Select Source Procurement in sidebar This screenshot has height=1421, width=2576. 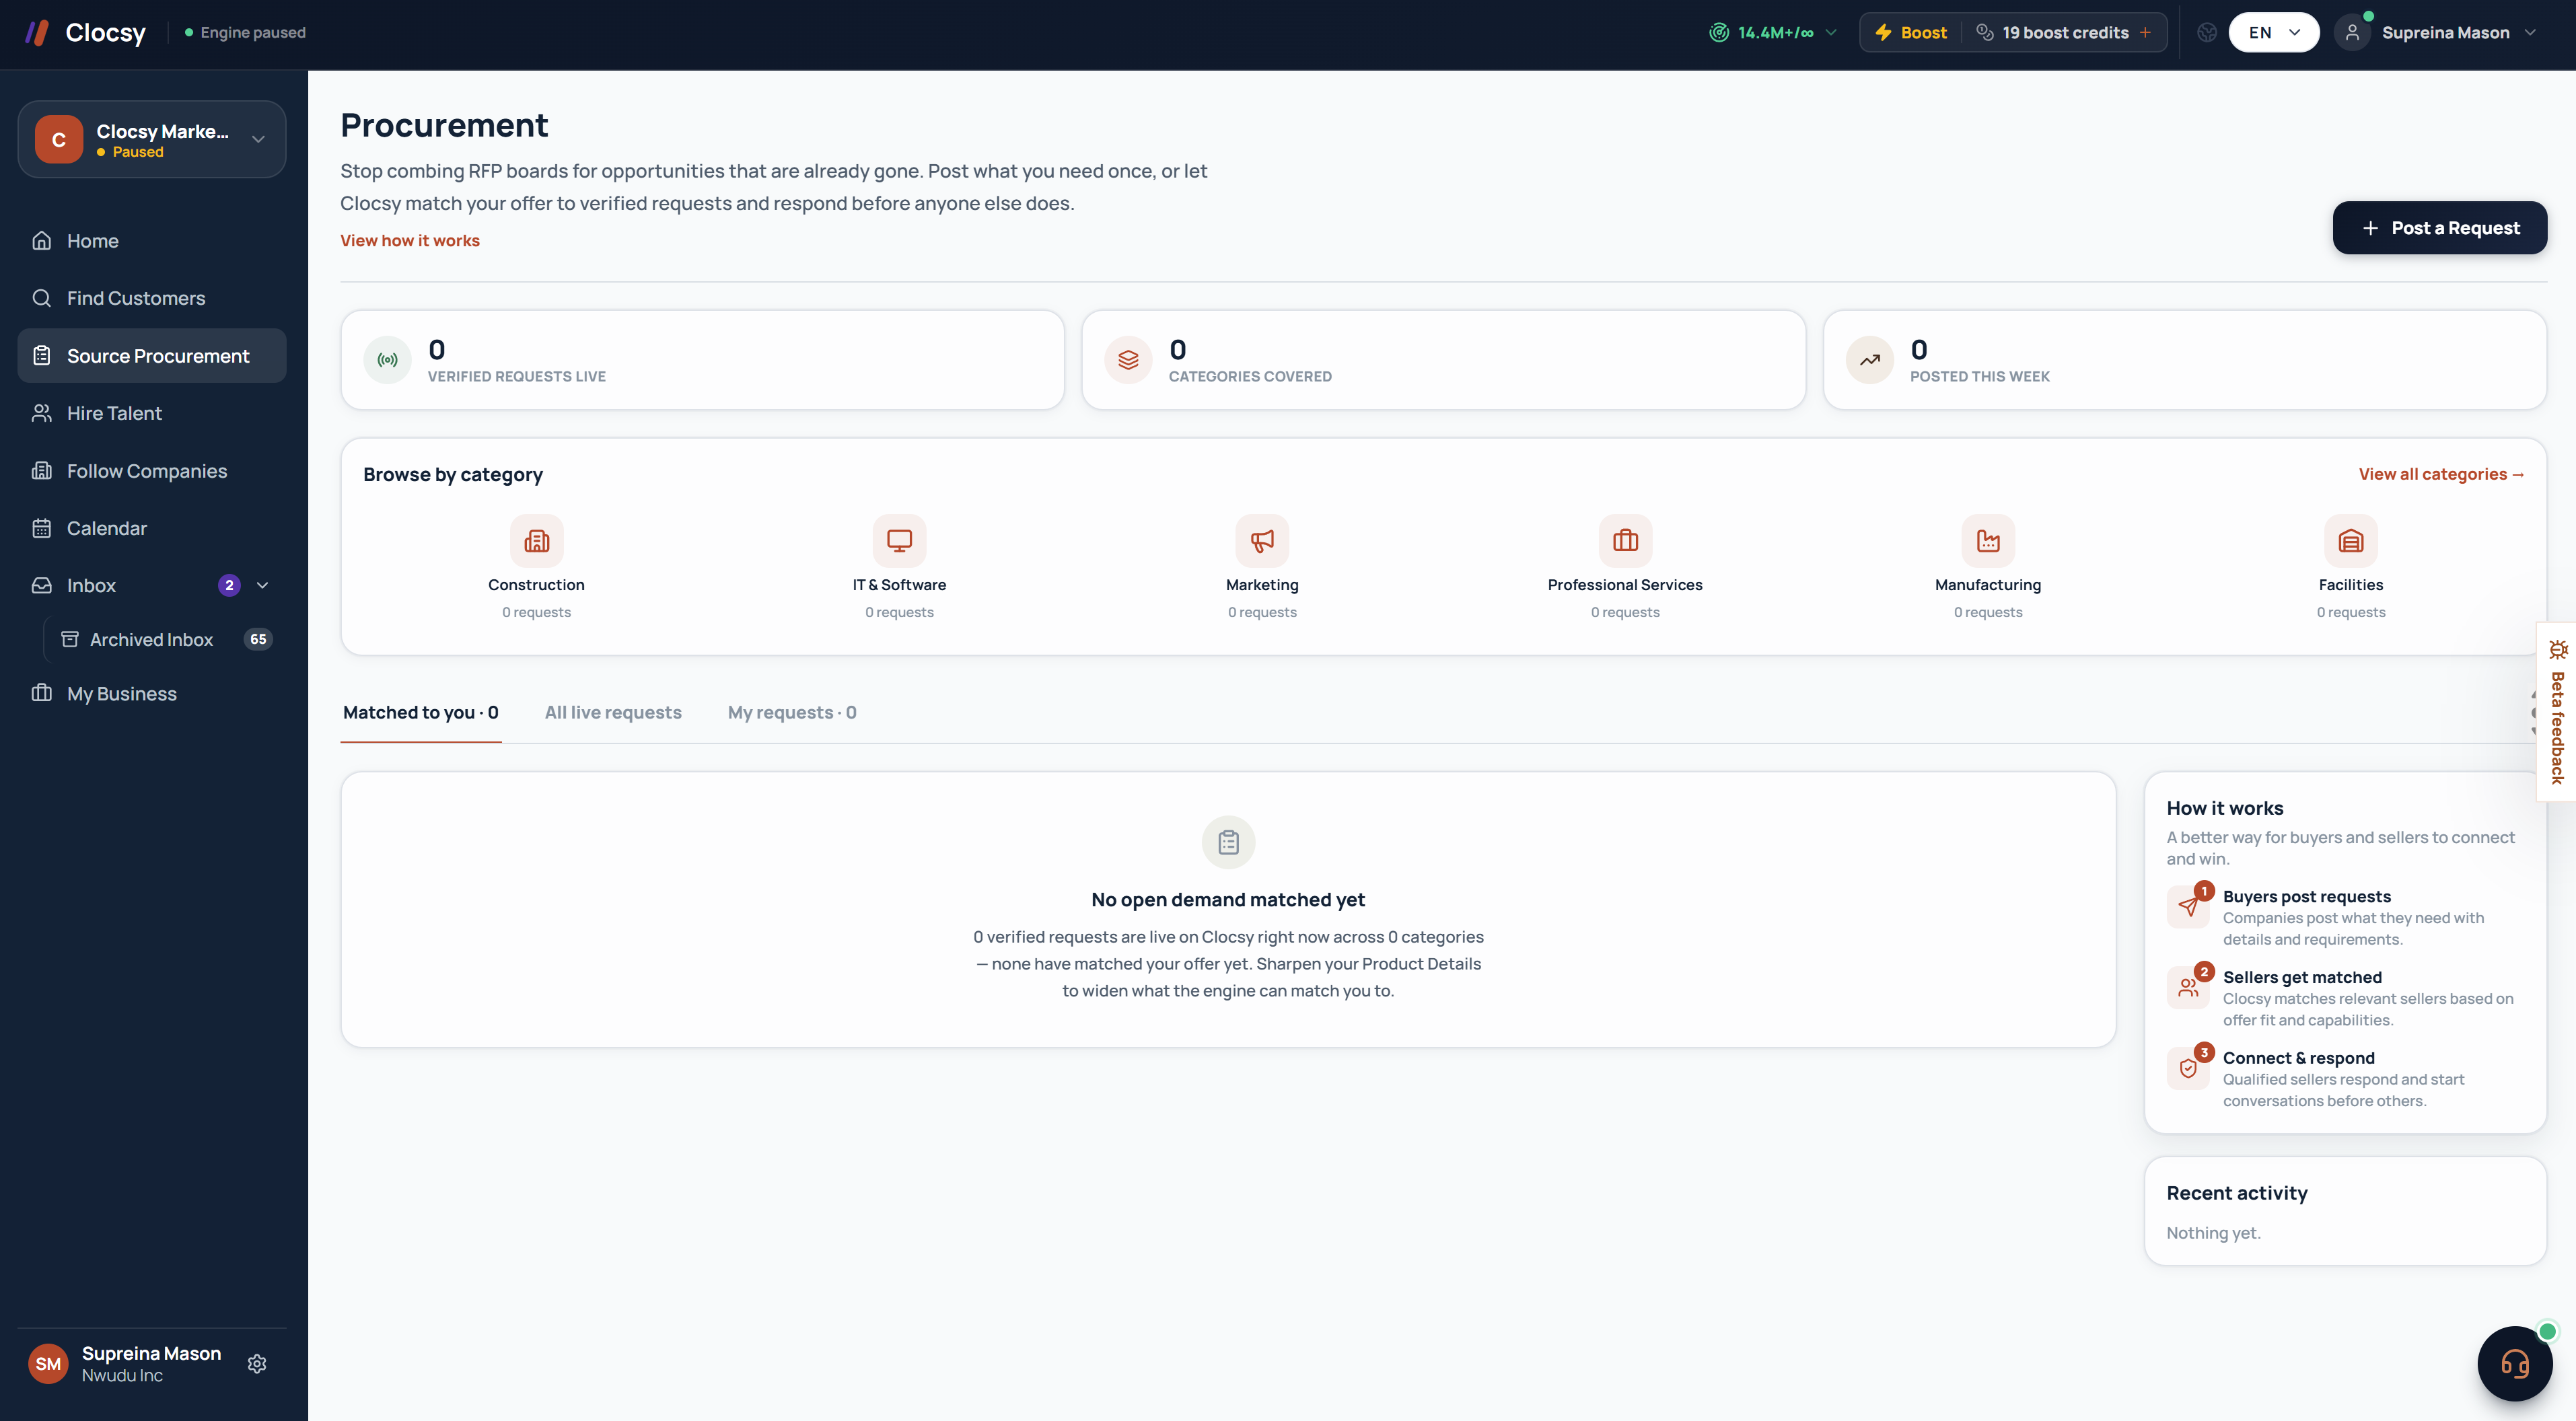click(x=152, y=356)
